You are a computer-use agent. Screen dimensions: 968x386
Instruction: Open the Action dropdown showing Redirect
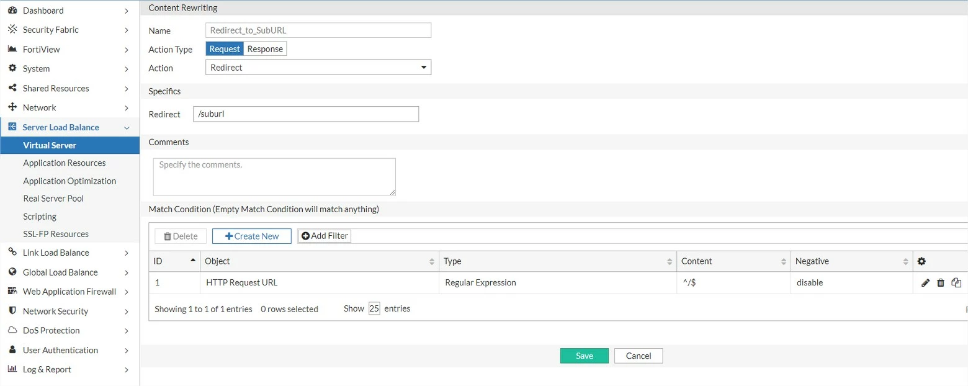tap(318, 67)
